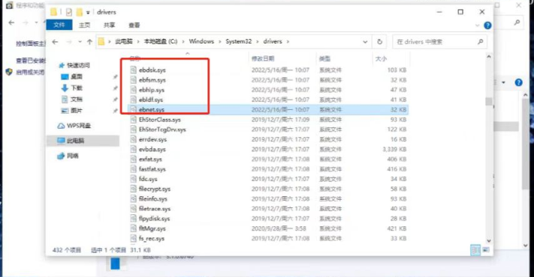Click 本地磁盘 (C:) in the address path

(x=161, y=41)
